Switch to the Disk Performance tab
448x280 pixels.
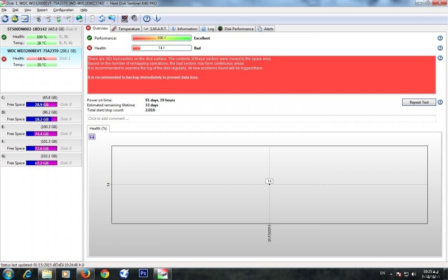pyautogui.click(x=236, y=29)
